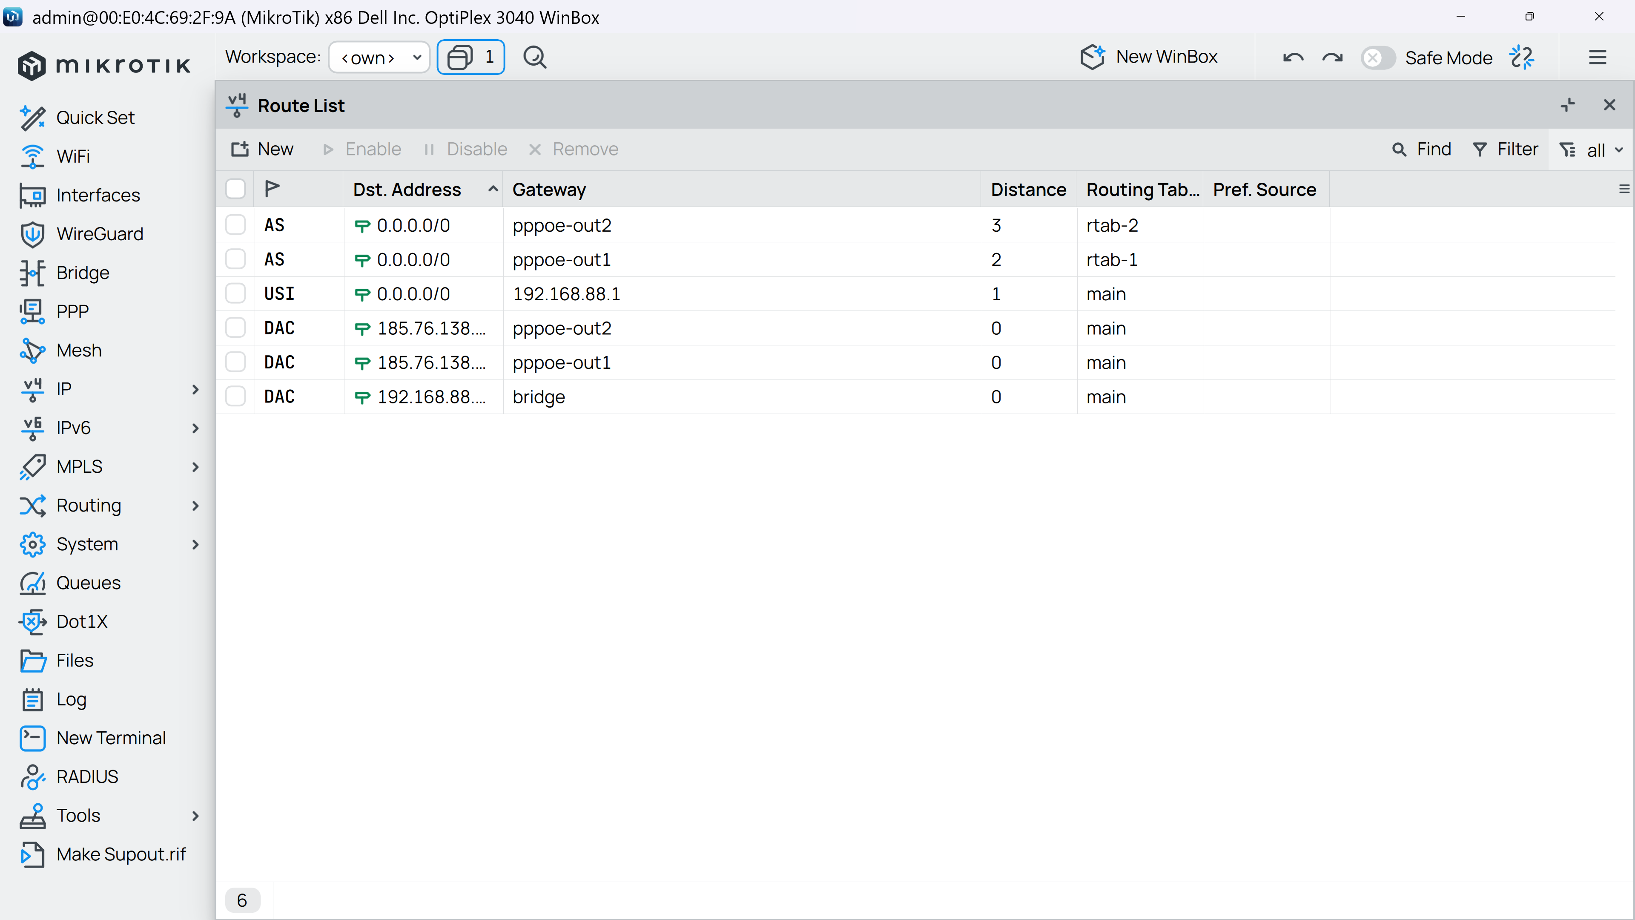Image resolution: width=1635 pixels, height=920 pixels.
Task: Click the Filter button
Action: [1506, 149]
